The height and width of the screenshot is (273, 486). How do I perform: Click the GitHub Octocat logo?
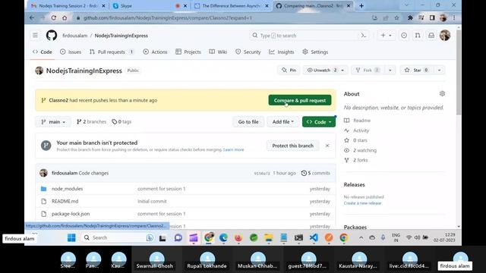click(52, 36)
